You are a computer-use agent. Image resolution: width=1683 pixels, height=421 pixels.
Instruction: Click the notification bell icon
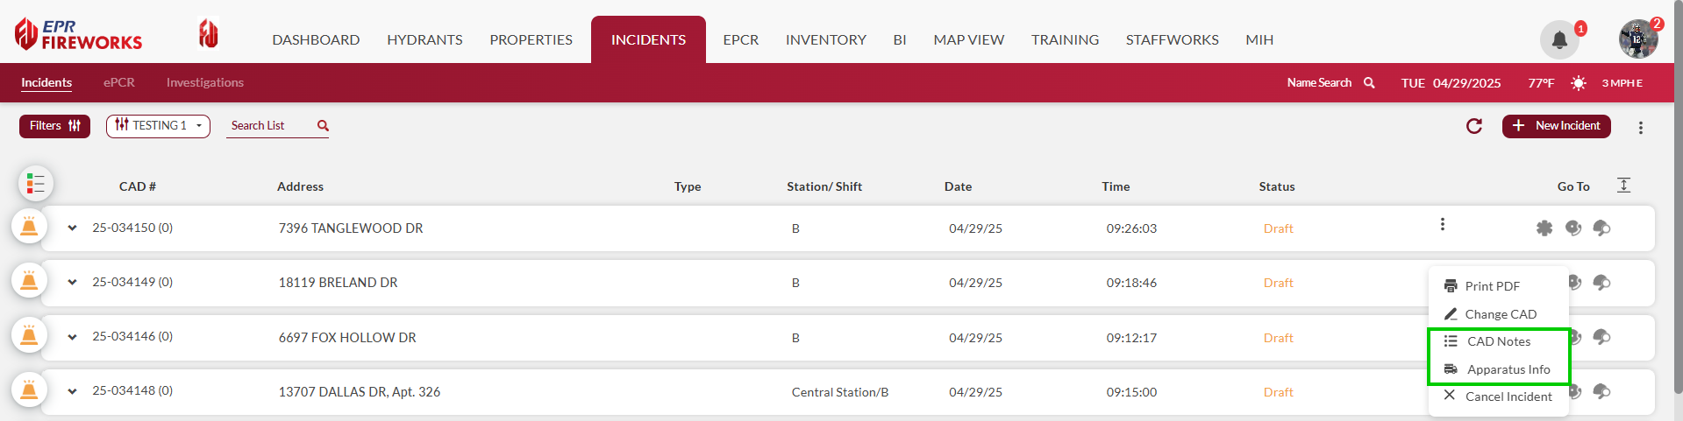tap(1559, 39)
